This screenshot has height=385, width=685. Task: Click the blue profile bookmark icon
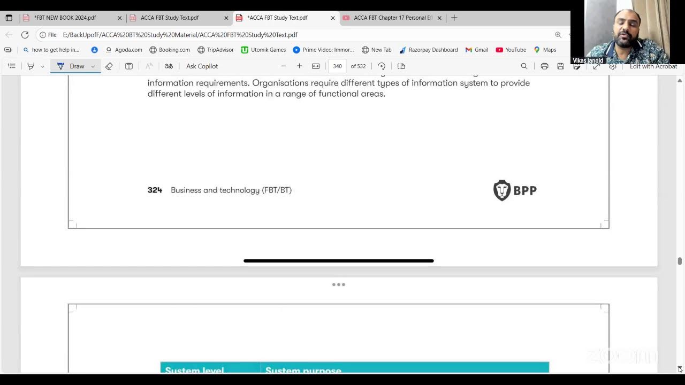(94, 50)
